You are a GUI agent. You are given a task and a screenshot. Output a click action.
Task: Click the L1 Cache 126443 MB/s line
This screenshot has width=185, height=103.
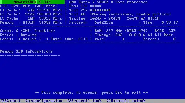(31, 10)
